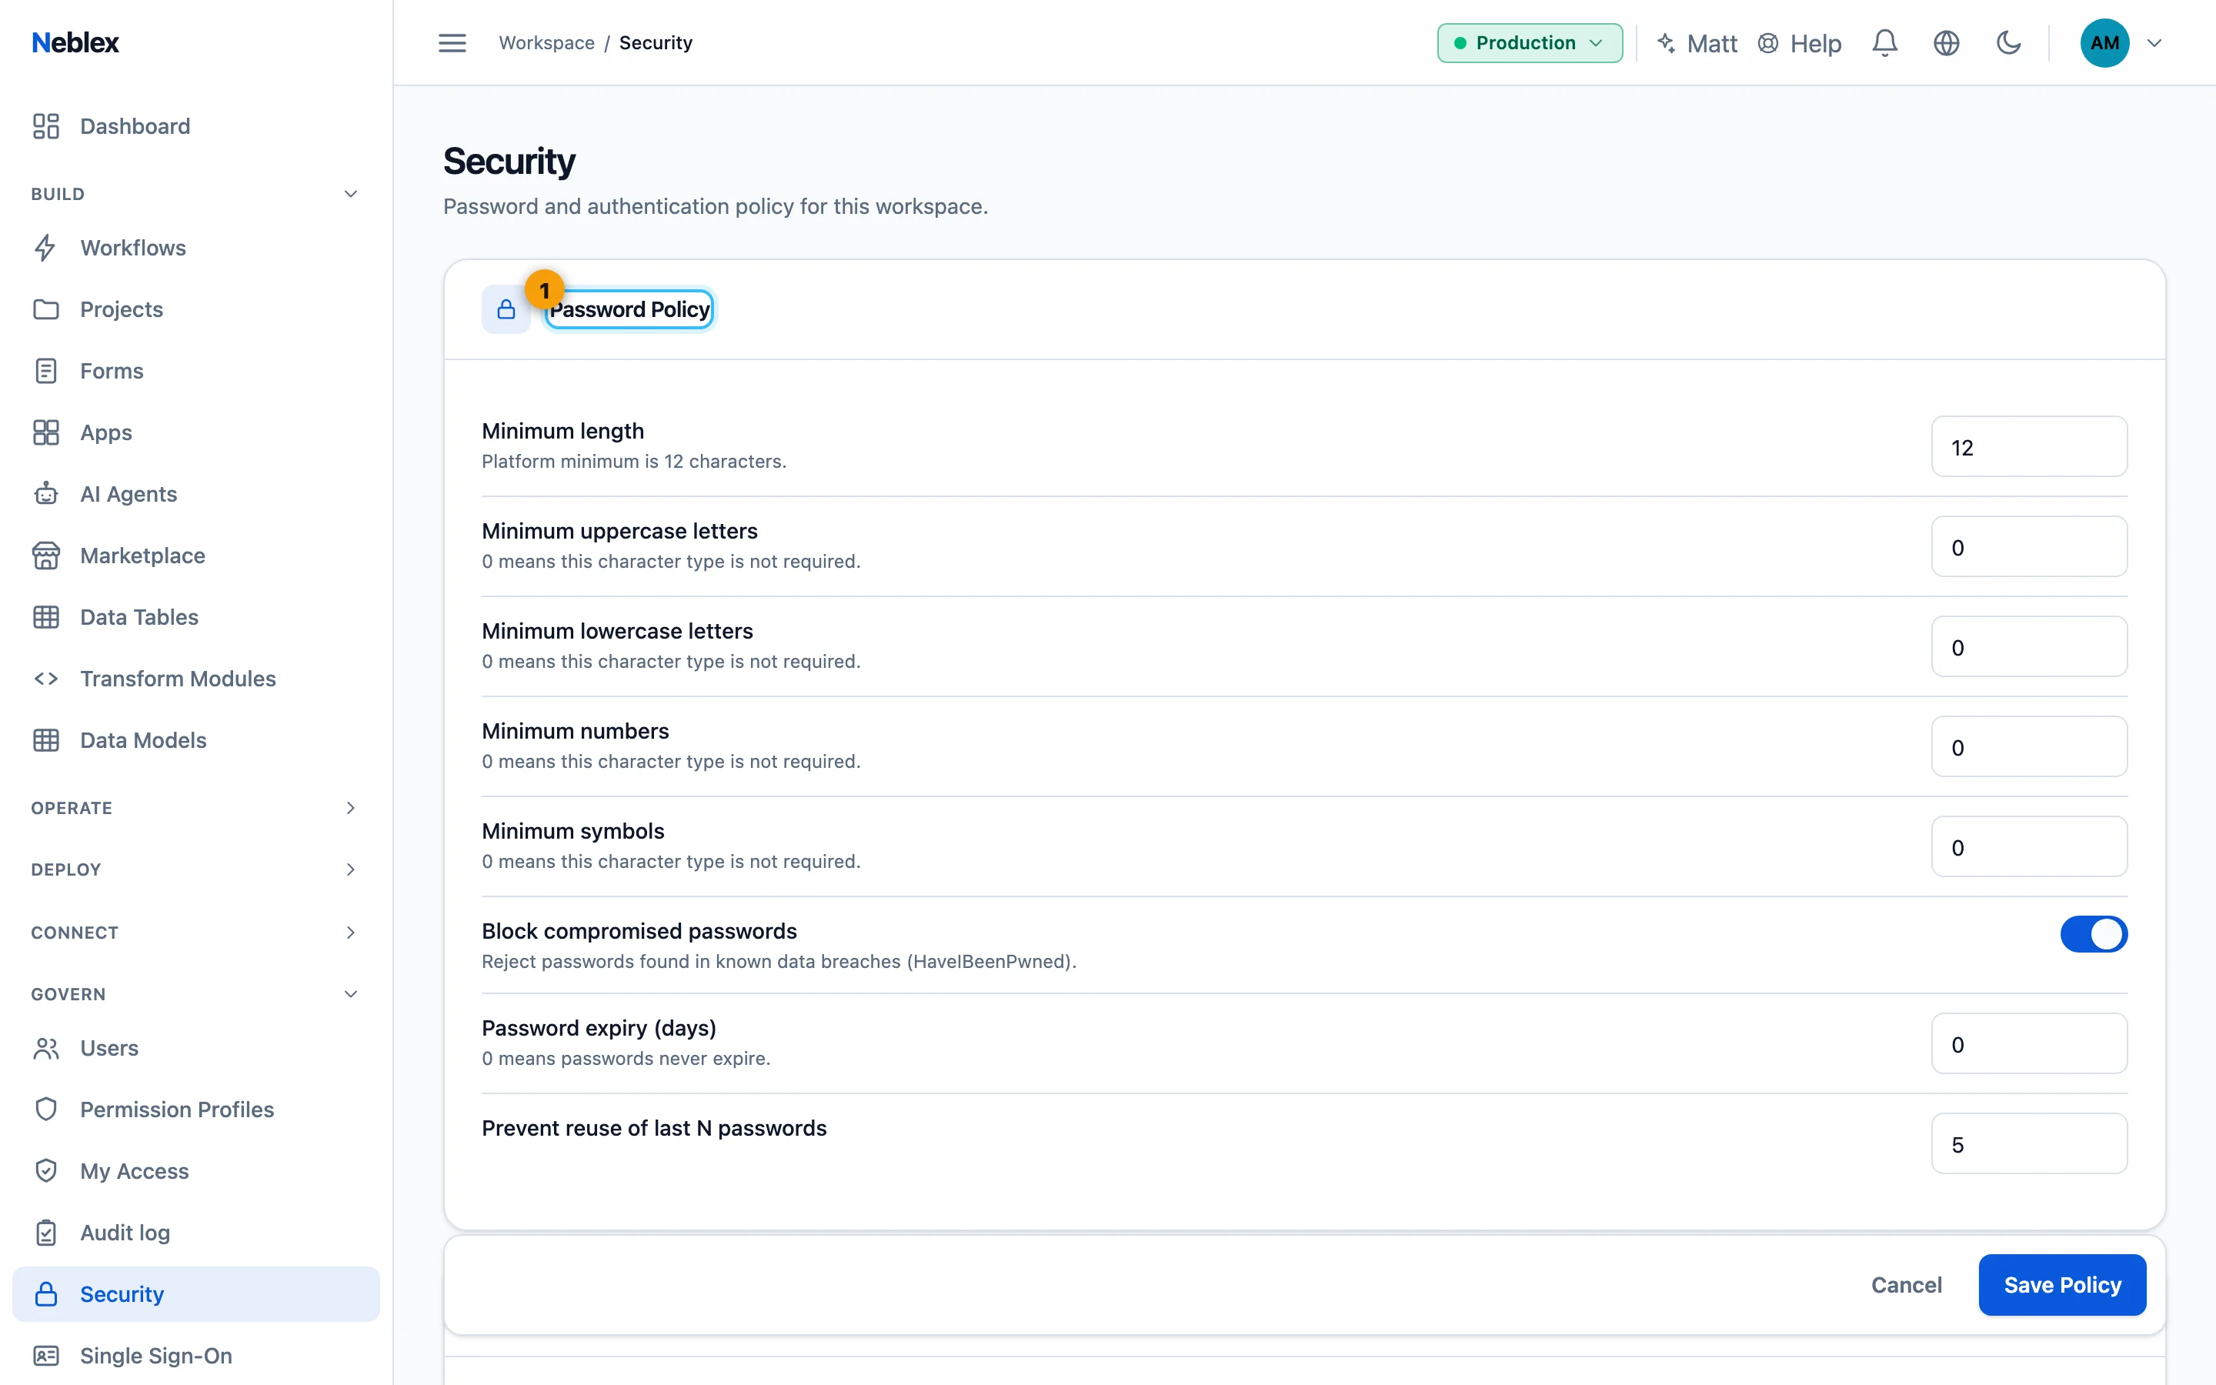Click the Marketplace storefront icon
Image resolution: width=2216 pixels, height=1385 pixels.
pyautogui.click(x=46, y=555)
